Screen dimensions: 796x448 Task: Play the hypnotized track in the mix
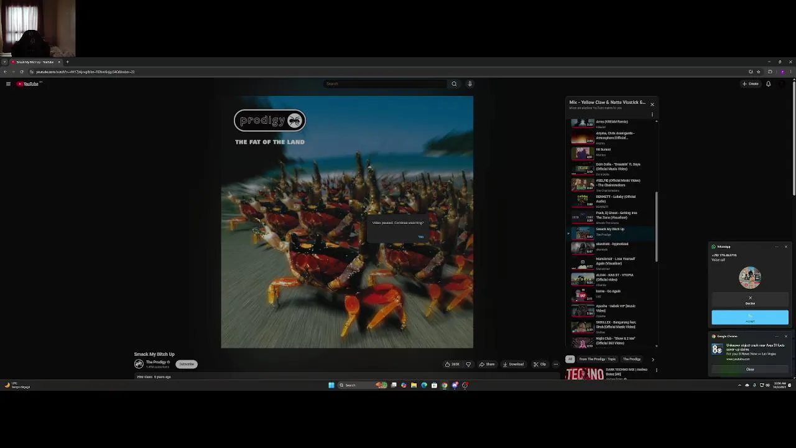612,248
